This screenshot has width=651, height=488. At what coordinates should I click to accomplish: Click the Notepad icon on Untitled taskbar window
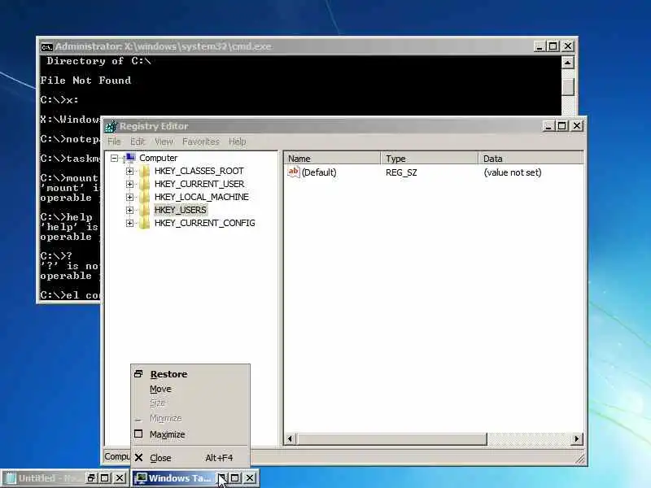pos(11,478)
